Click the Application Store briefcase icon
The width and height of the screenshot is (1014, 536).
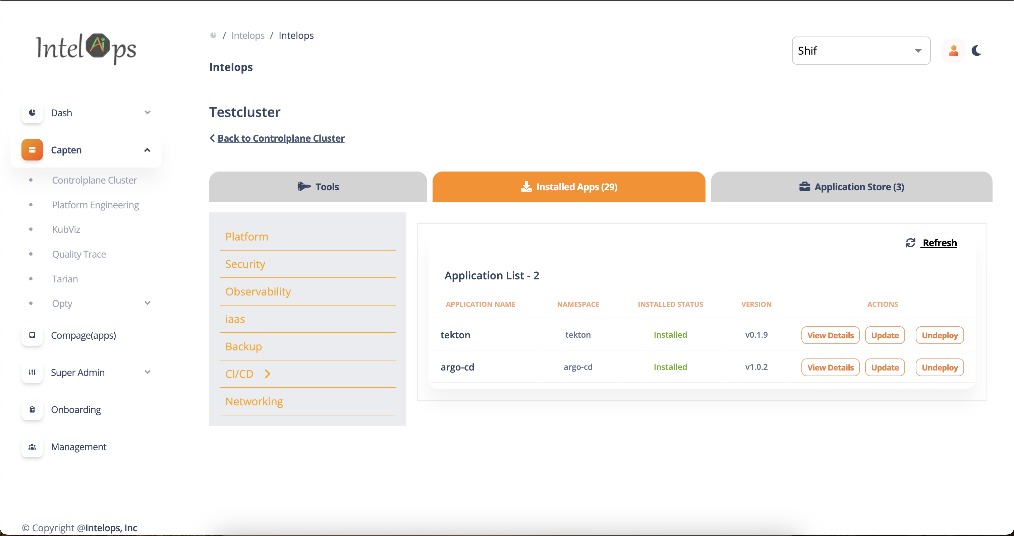[x=804, y=186]
